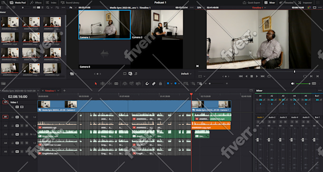The height and width of the screenshot is (172, 323).
Task: Open the Default multicam layout dropdown
Action: tap(186, 74)
